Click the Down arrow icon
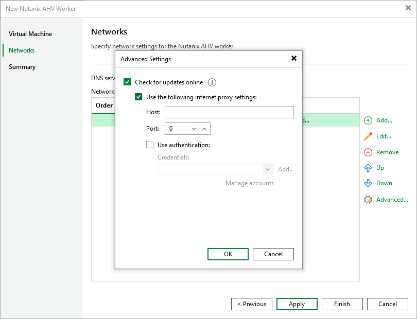The image size is (417, 319). (x=369, y=183)
